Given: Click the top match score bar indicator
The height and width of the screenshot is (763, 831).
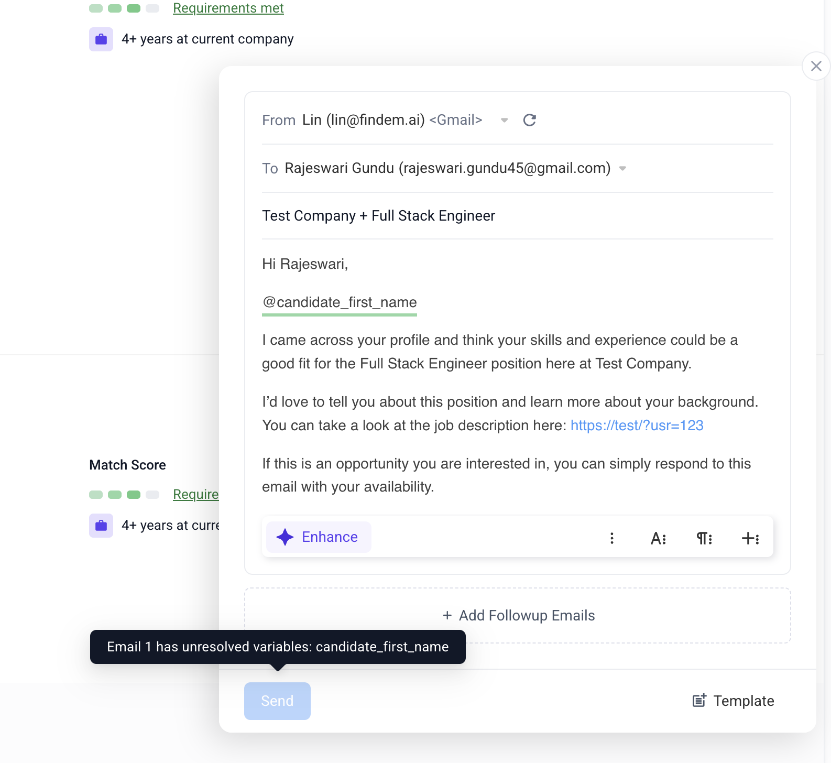Looking at the screenshot, I should click(124, 8).
